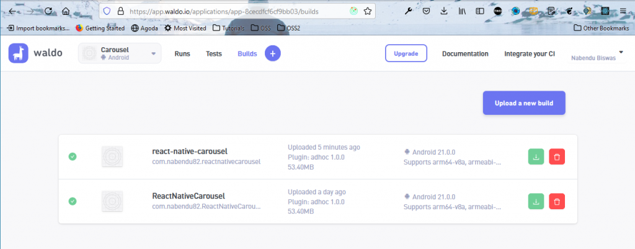Open the Tutorials bookmarks folder

click(x=228, y=28)
